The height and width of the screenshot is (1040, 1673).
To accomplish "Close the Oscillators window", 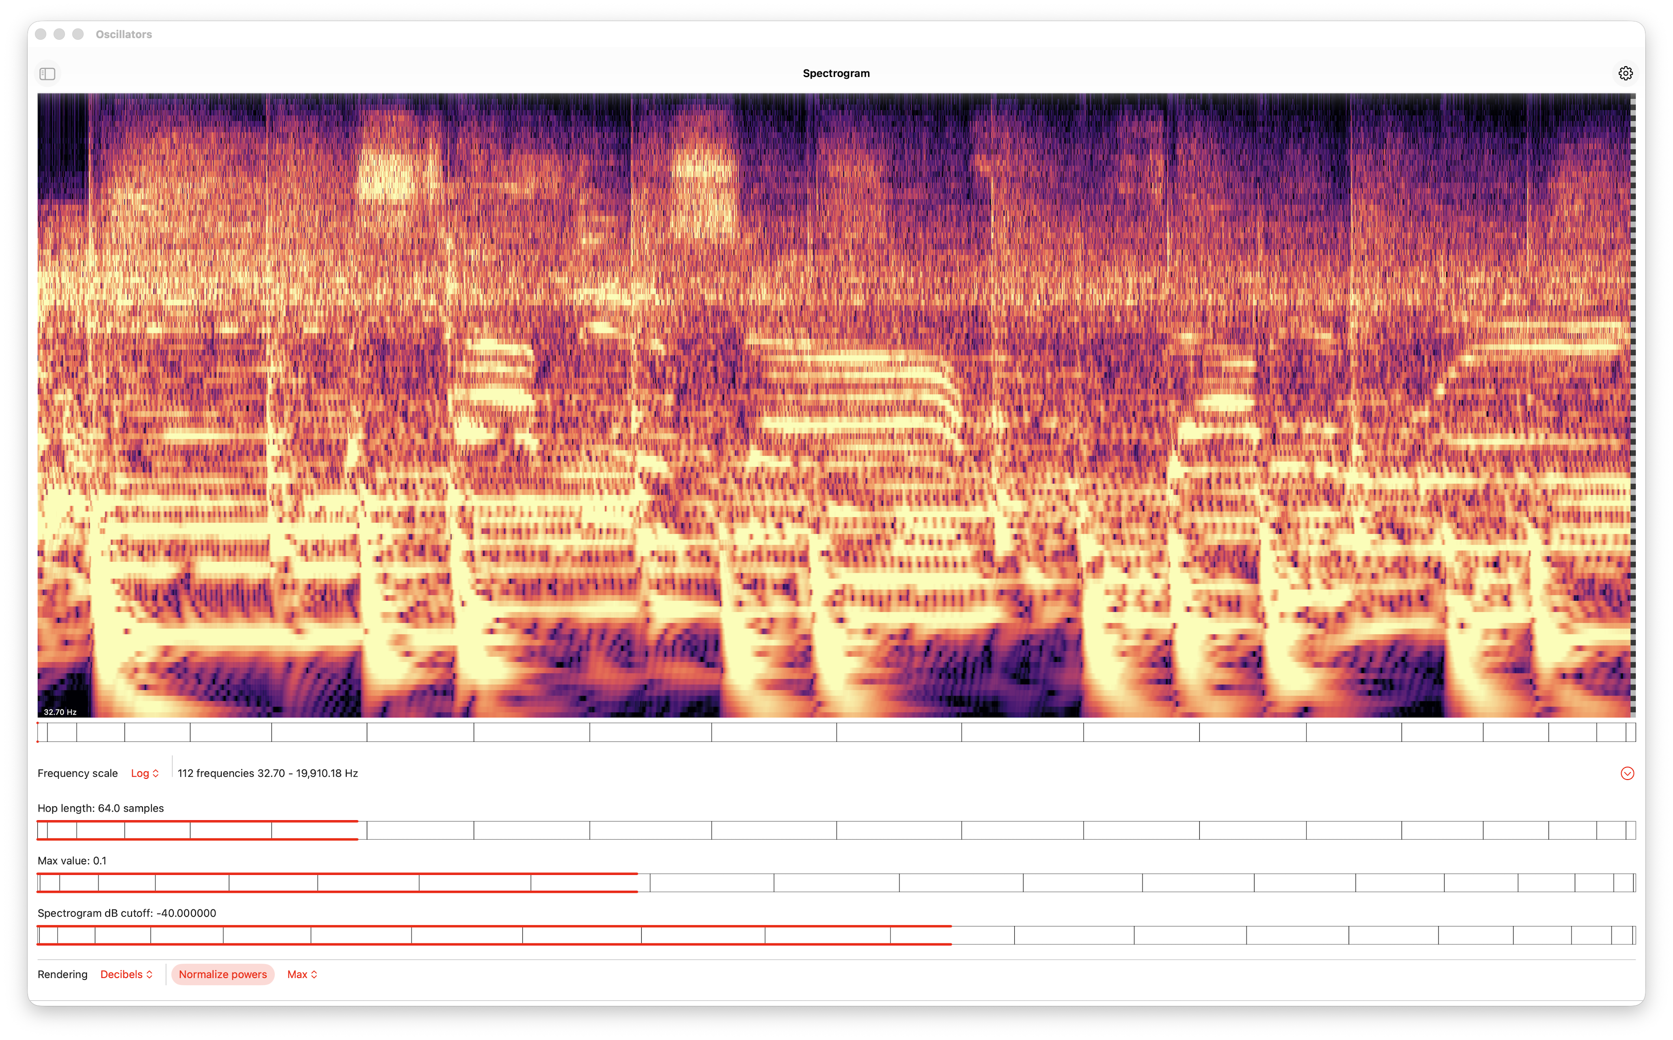I will pos(41,34).
